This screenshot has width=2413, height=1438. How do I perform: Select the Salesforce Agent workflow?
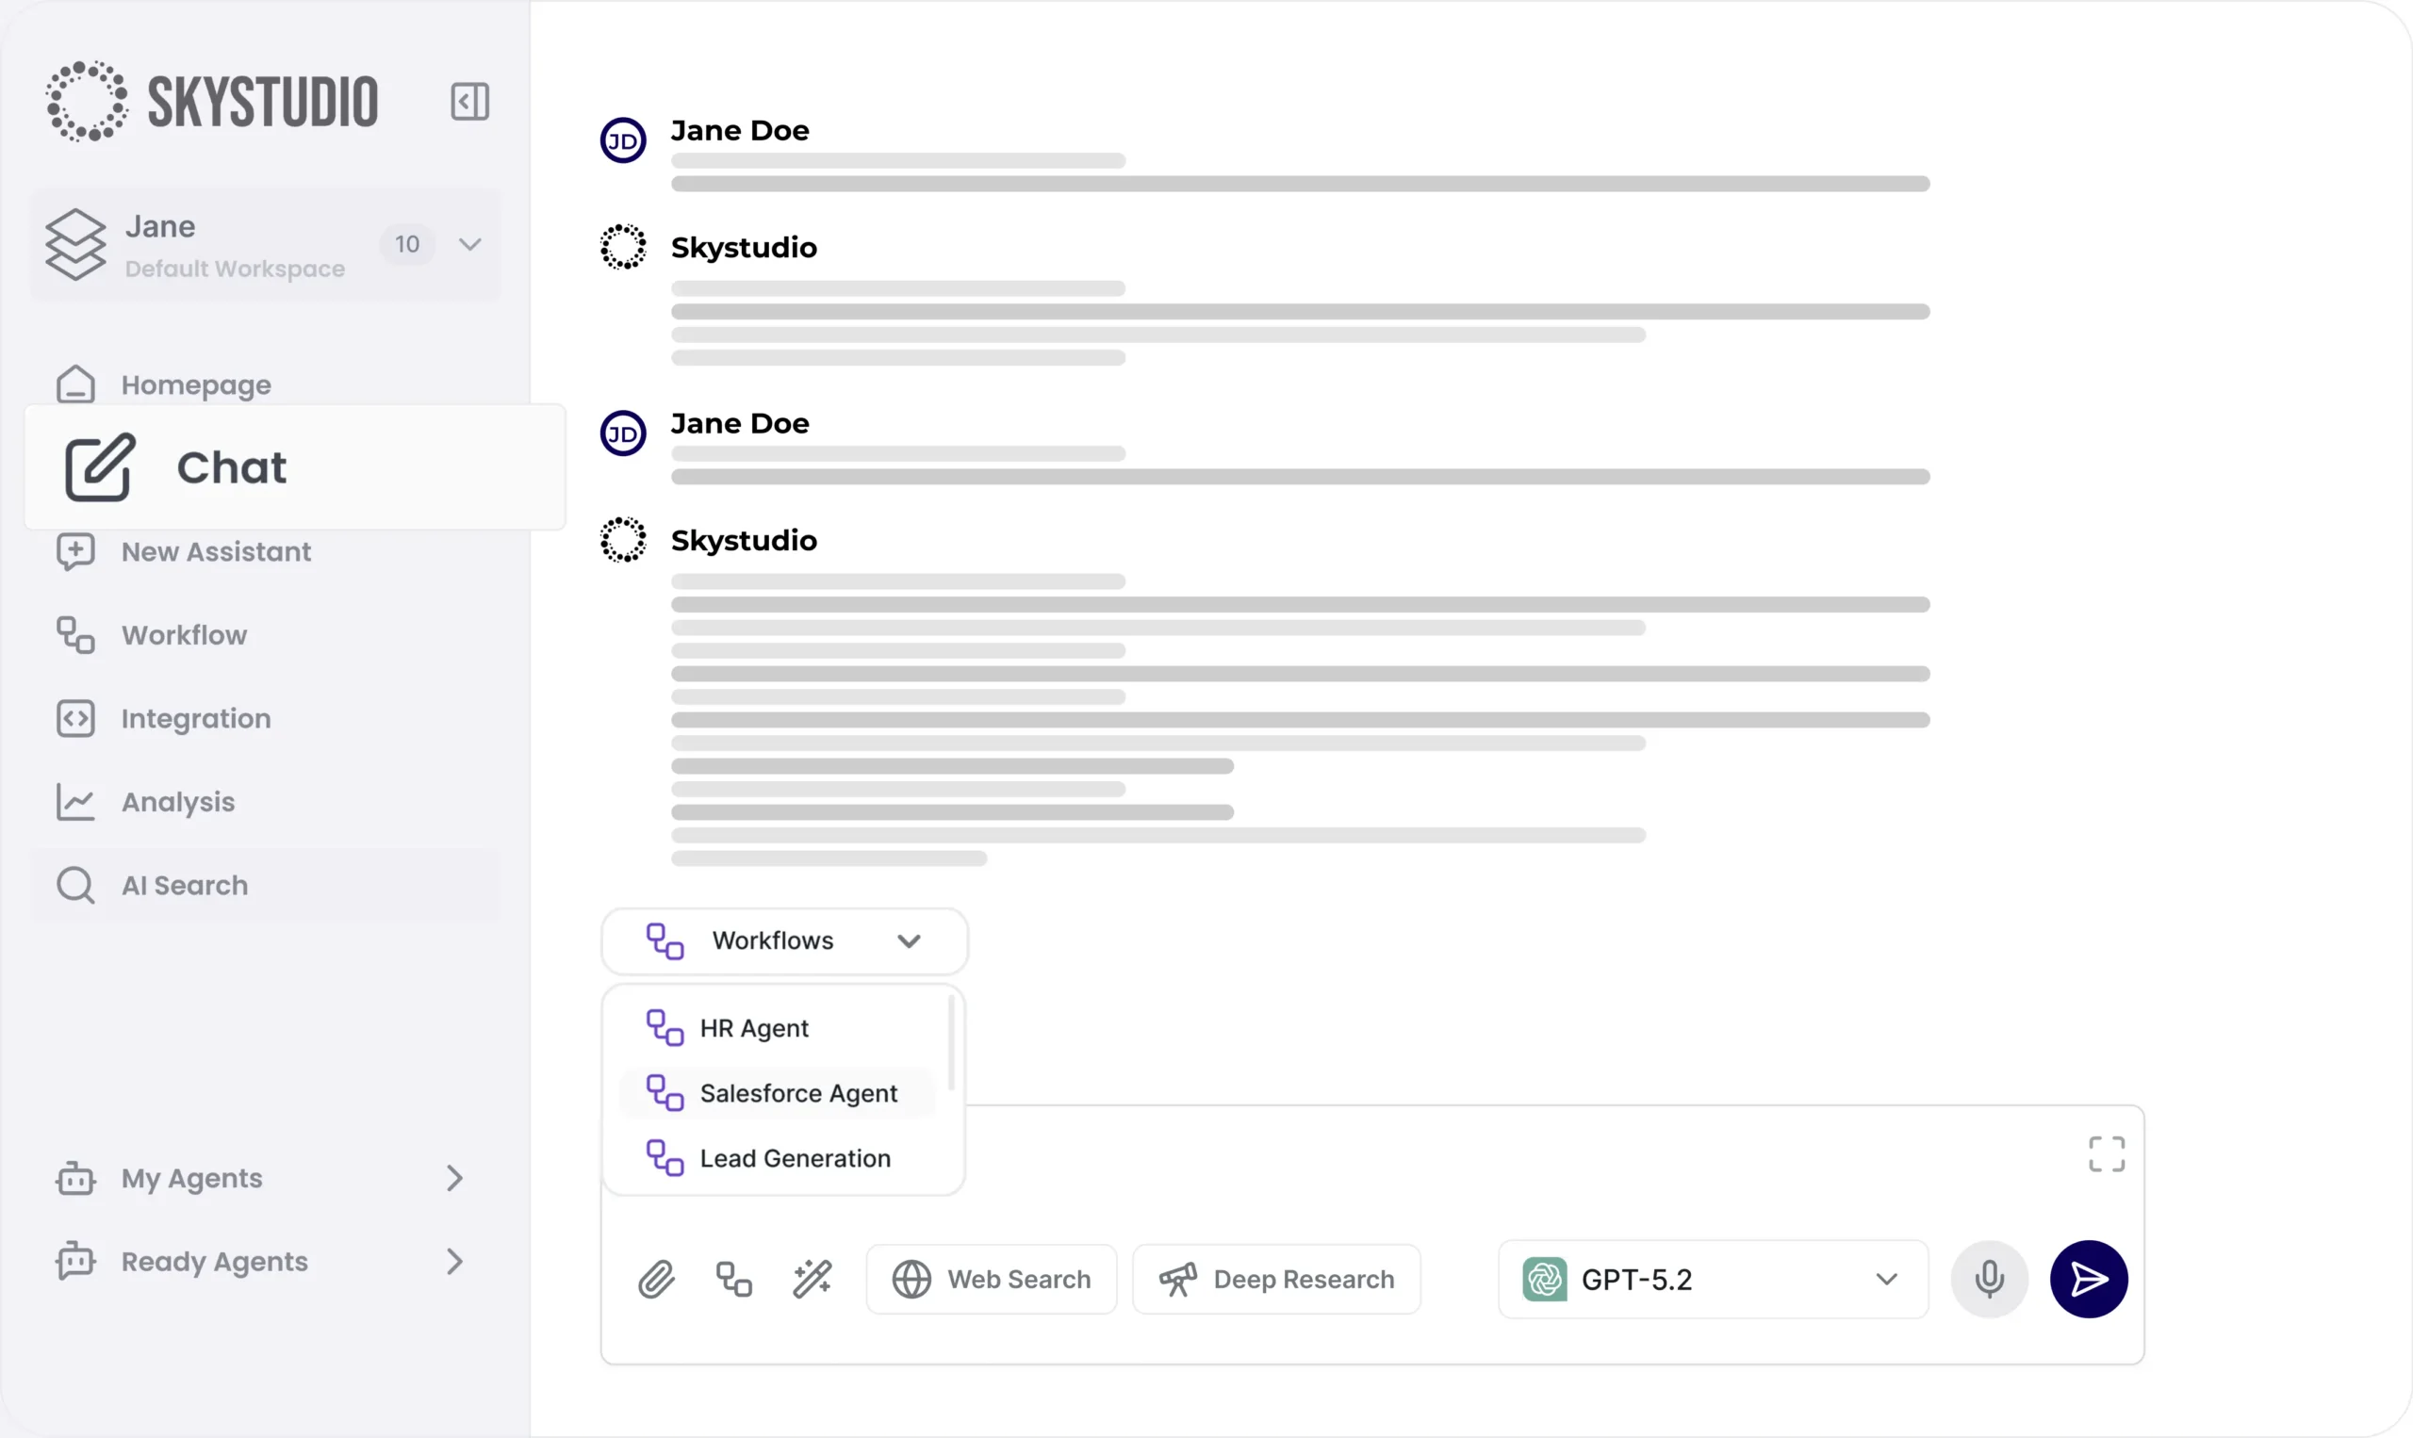(797, 1093)
